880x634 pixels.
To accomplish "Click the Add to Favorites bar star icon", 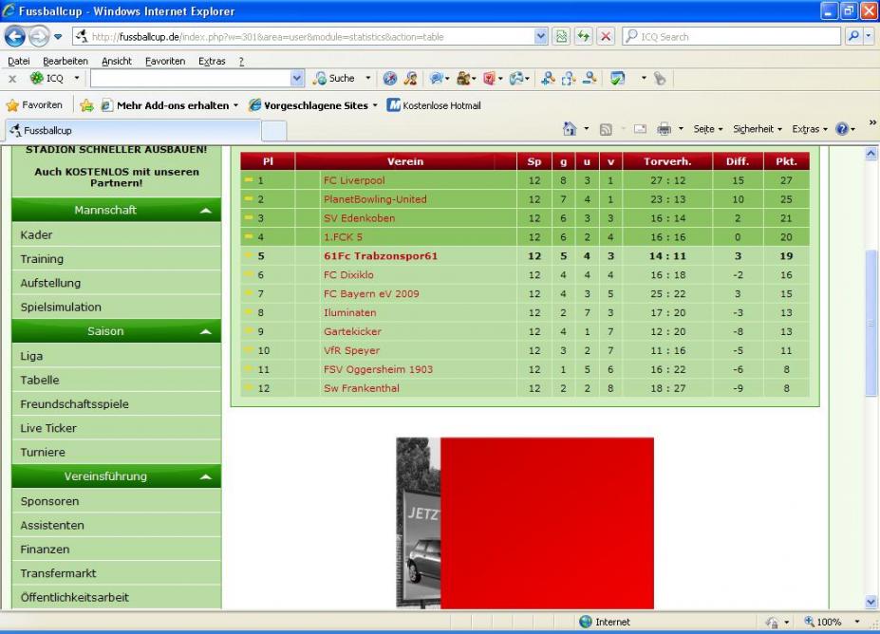I will tap(86, 105).
